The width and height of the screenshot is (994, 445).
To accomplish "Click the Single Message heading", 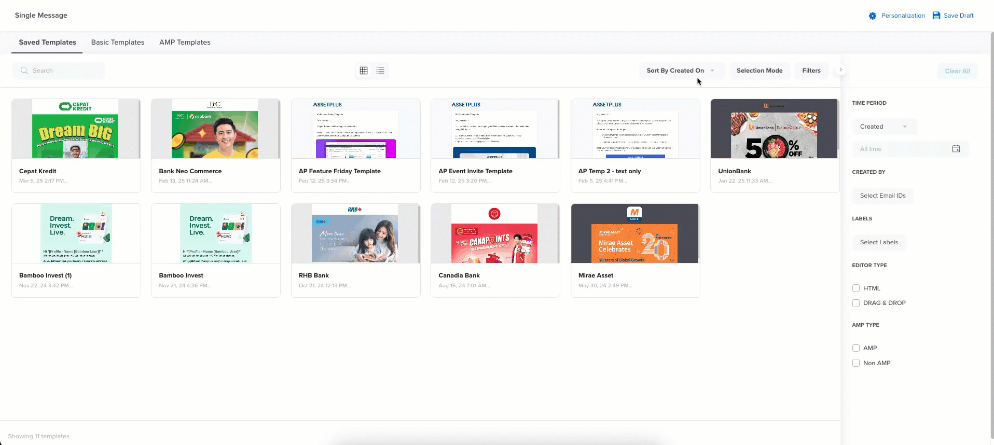I will pyautogui.click(x=41, y=16).
